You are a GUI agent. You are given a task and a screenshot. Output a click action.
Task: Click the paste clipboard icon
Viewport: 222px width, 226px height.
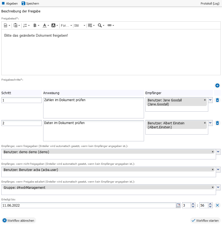coord(16,26)
